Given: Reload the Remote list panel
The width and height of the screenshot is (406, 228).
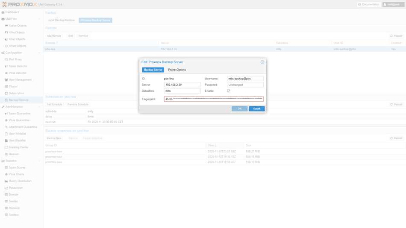Looking at the screenshot, I should (x=397, y=36).
